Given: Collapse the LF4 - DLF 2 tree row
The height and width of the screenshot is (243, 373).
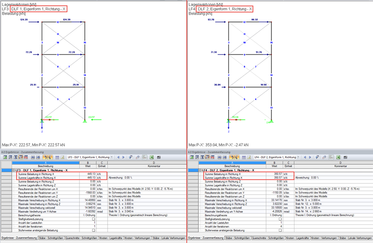Looking at the screenshot, I should (x=201, y=170).
